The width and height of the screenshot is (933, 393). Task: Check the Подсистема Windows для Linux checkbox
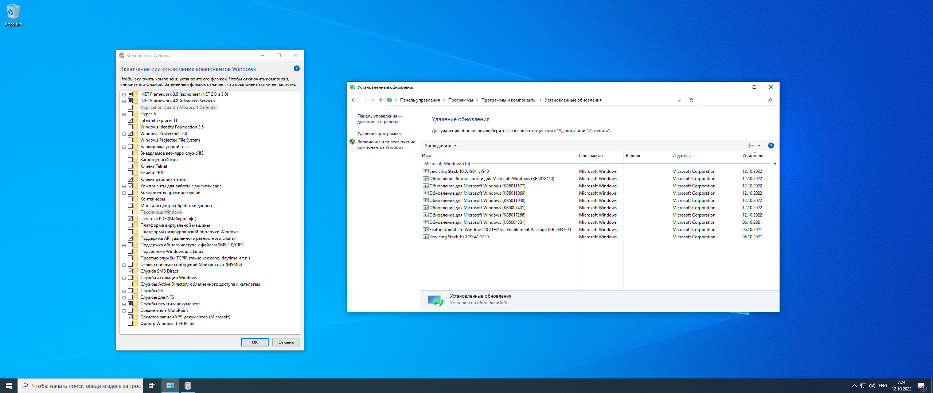pos(130,251)
